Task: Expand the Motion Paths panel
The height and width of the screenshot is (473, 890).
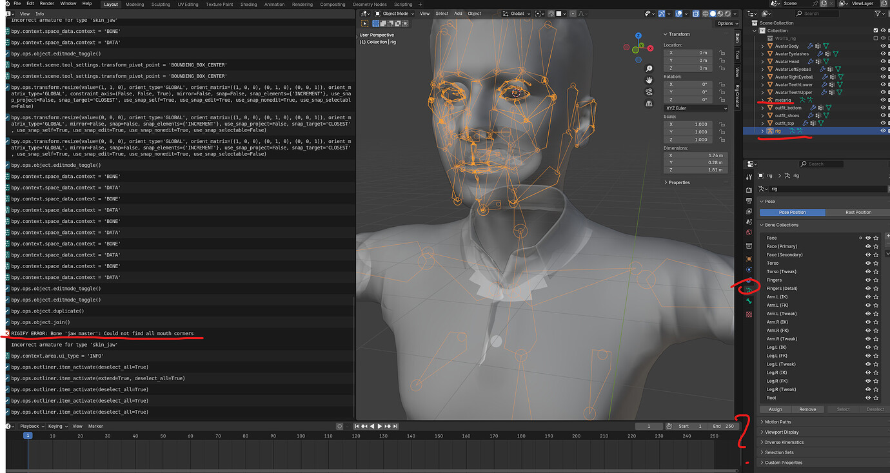Action: tap(778, 422)
